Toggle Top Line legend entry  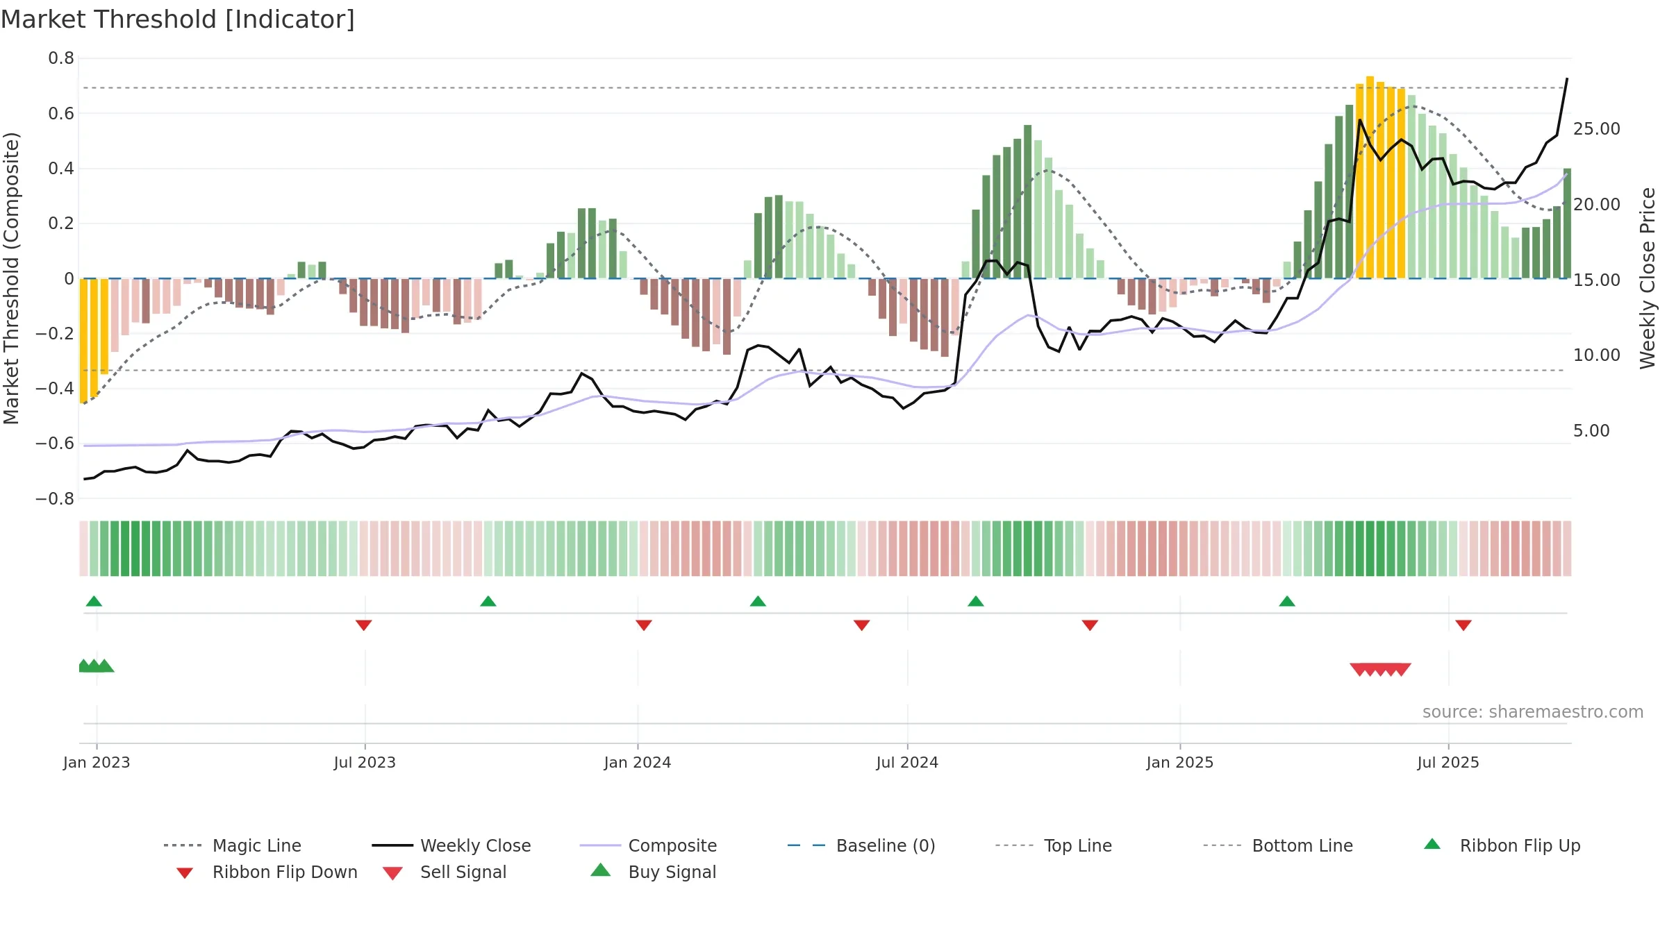(1053, 845)
